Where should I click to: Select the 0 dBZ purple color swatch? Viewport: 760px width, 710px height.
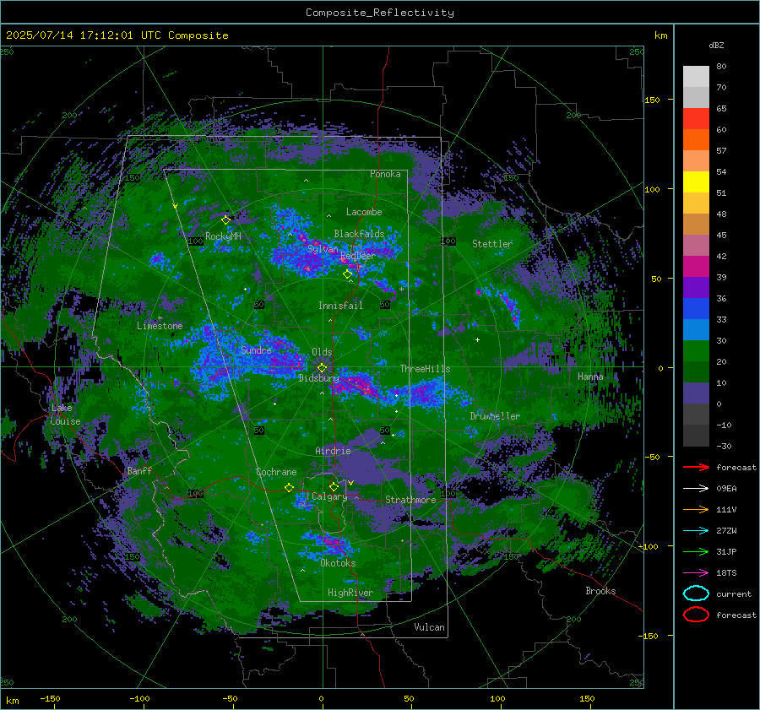(x=696, y=393)
